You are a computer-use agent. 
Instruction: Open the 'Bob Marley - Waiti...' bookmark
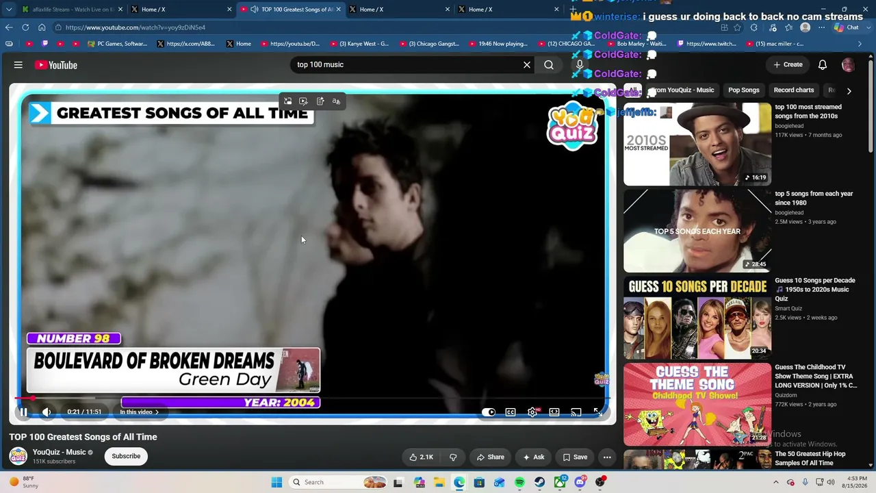[x=636, y=44]
